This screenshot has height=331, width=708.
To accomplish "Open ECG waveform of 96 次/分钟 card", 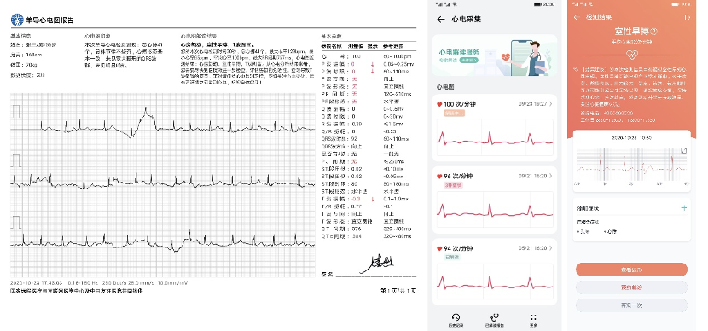I will tap(495, 210).
